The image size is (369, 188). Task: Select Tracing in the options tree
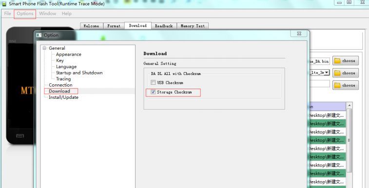(63, 79)
